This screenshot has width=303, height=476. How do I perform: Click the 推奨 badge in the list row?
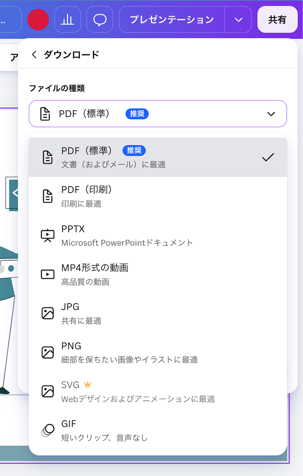134,150
